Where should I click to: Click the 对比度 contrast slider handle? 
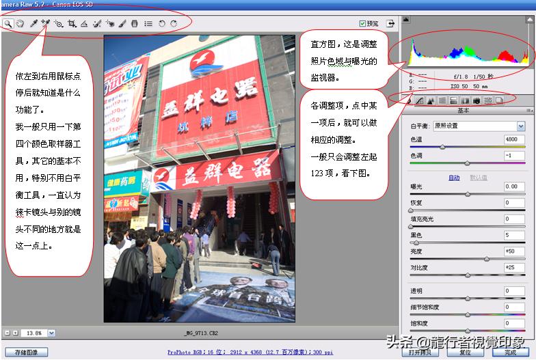point(468,275)
